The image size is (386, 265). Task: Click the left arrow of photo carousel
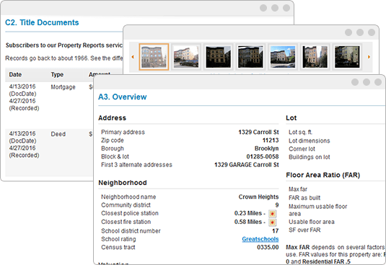133,57
